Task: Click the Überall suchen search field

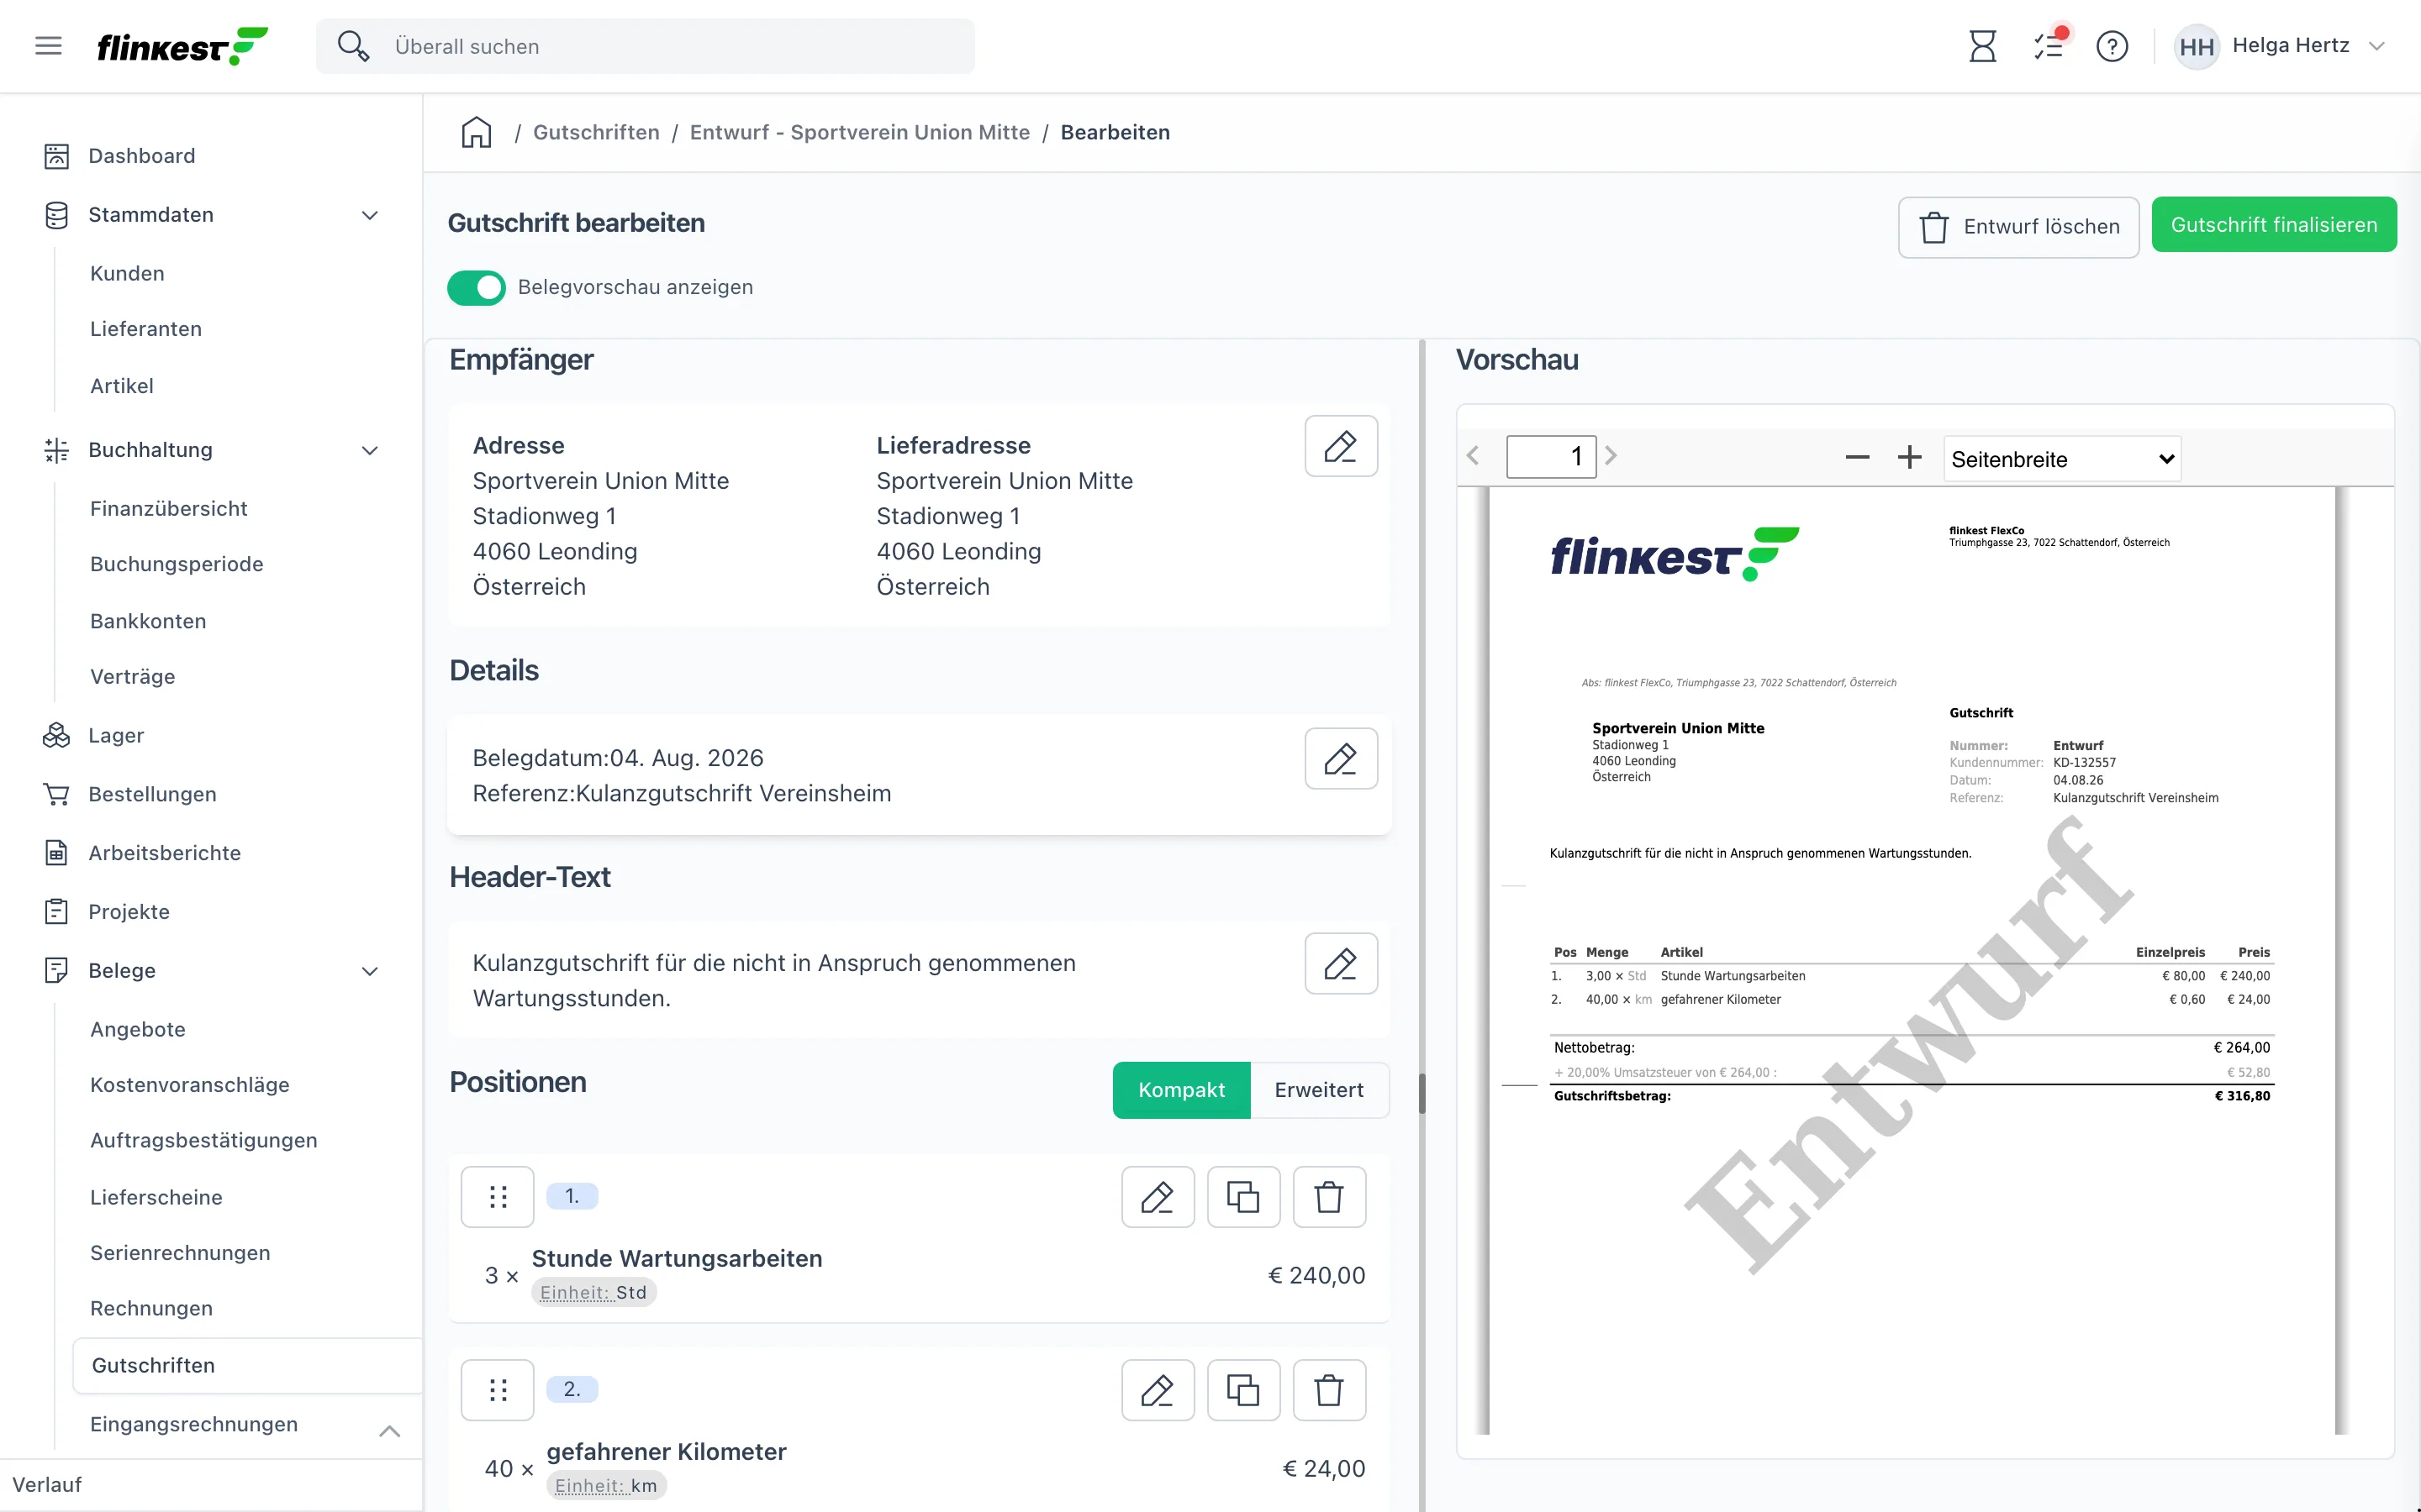Action: point(646,46)
